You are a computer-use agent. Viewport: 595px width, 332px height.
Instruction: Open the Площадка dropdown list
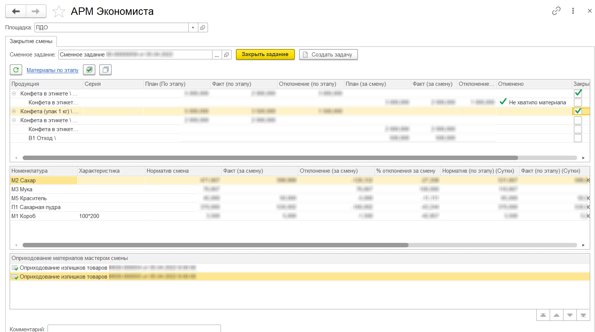193,27
